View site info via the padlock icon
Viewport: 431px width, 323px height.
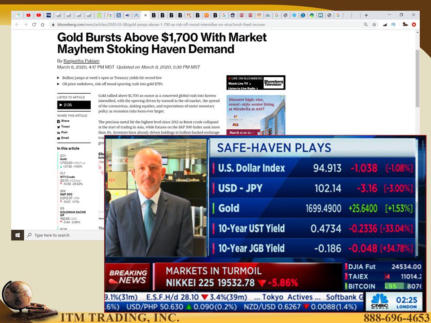click(x=53, y=24)
